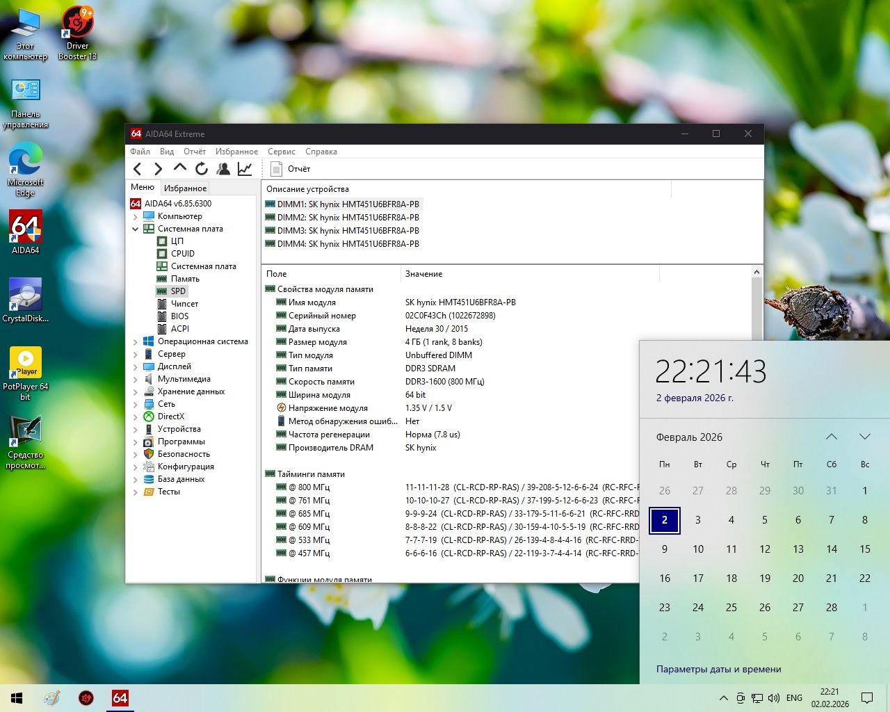Open the volume tray icon
890x712 pixels.
[x=774, y=698]
